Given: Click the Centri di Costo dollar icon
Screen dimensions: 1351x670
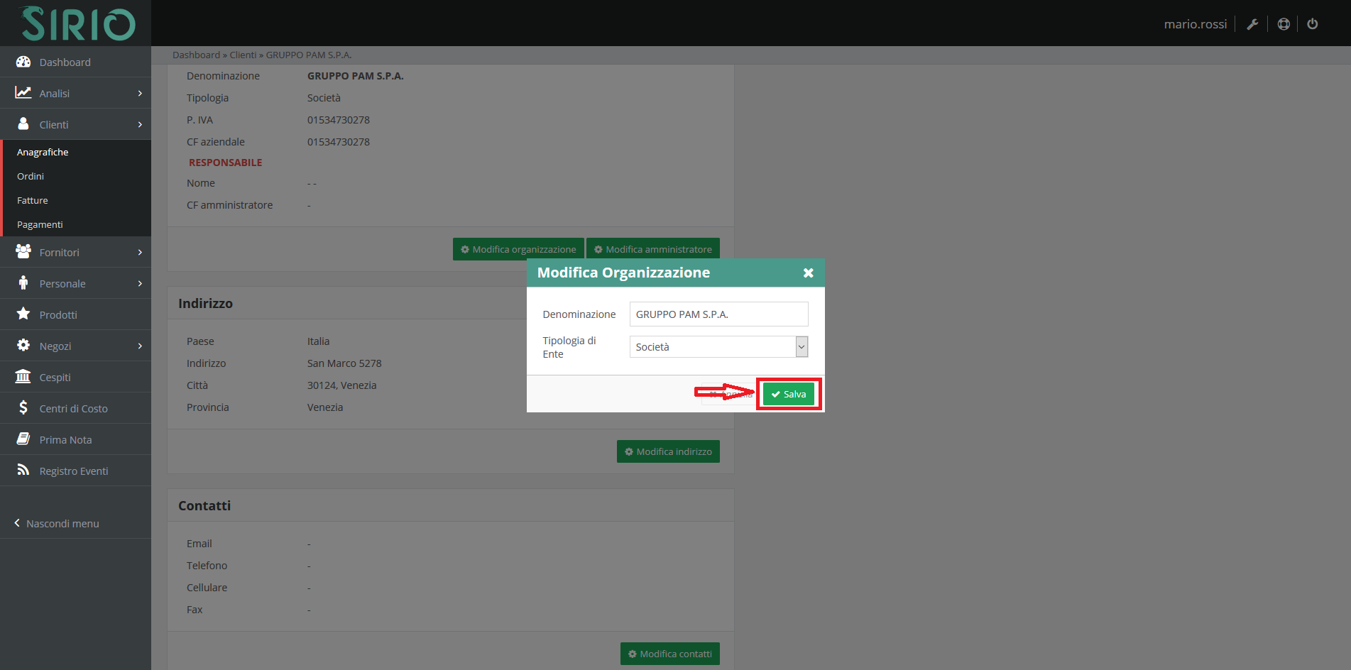Looking at the screenshot, I should [23, 407].
